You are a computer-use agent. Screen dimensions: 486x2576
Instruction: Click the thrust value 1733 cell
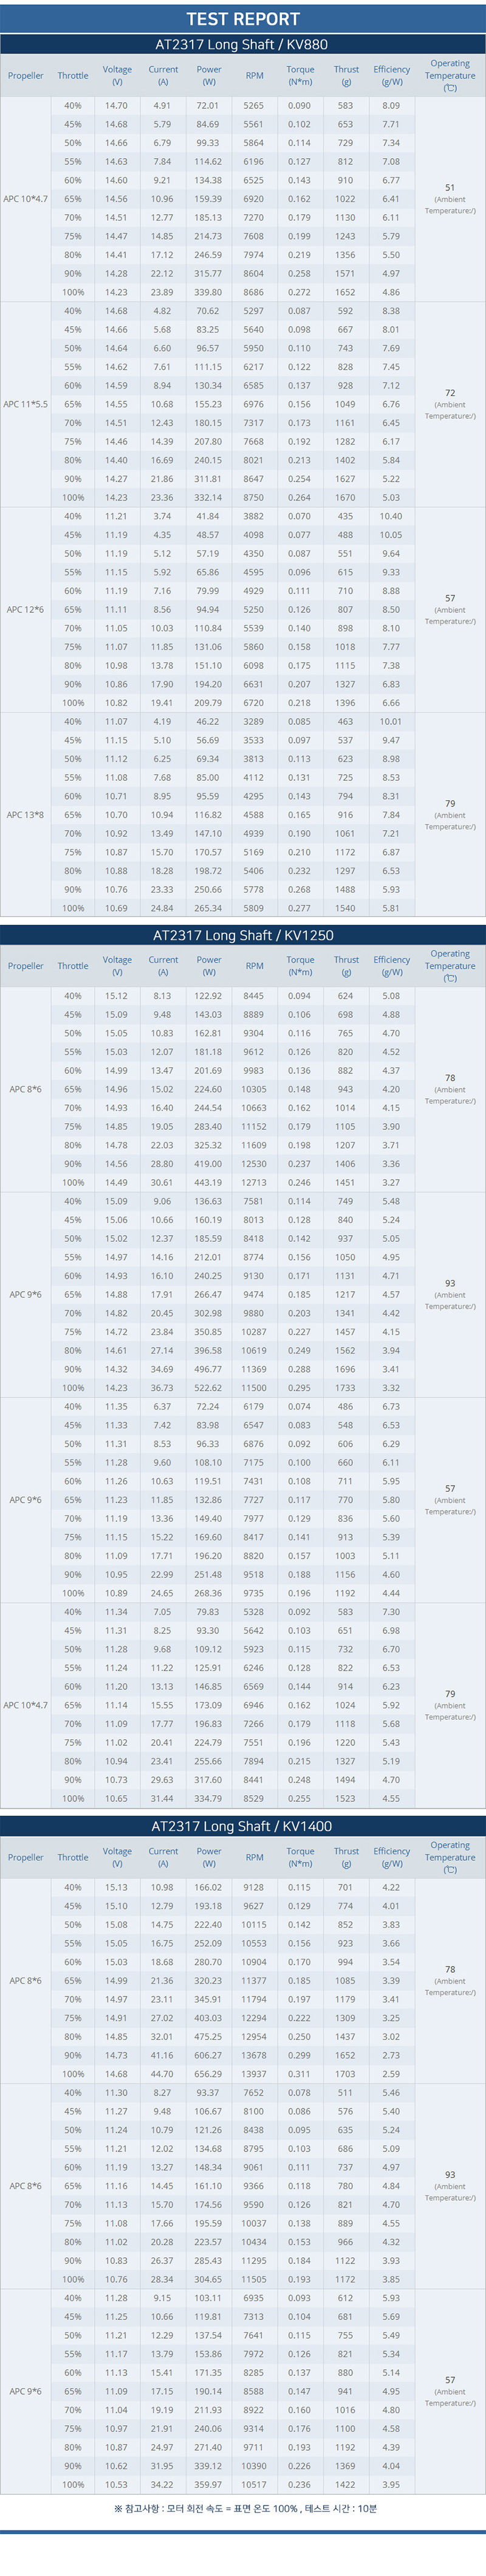pos(345,1388)
